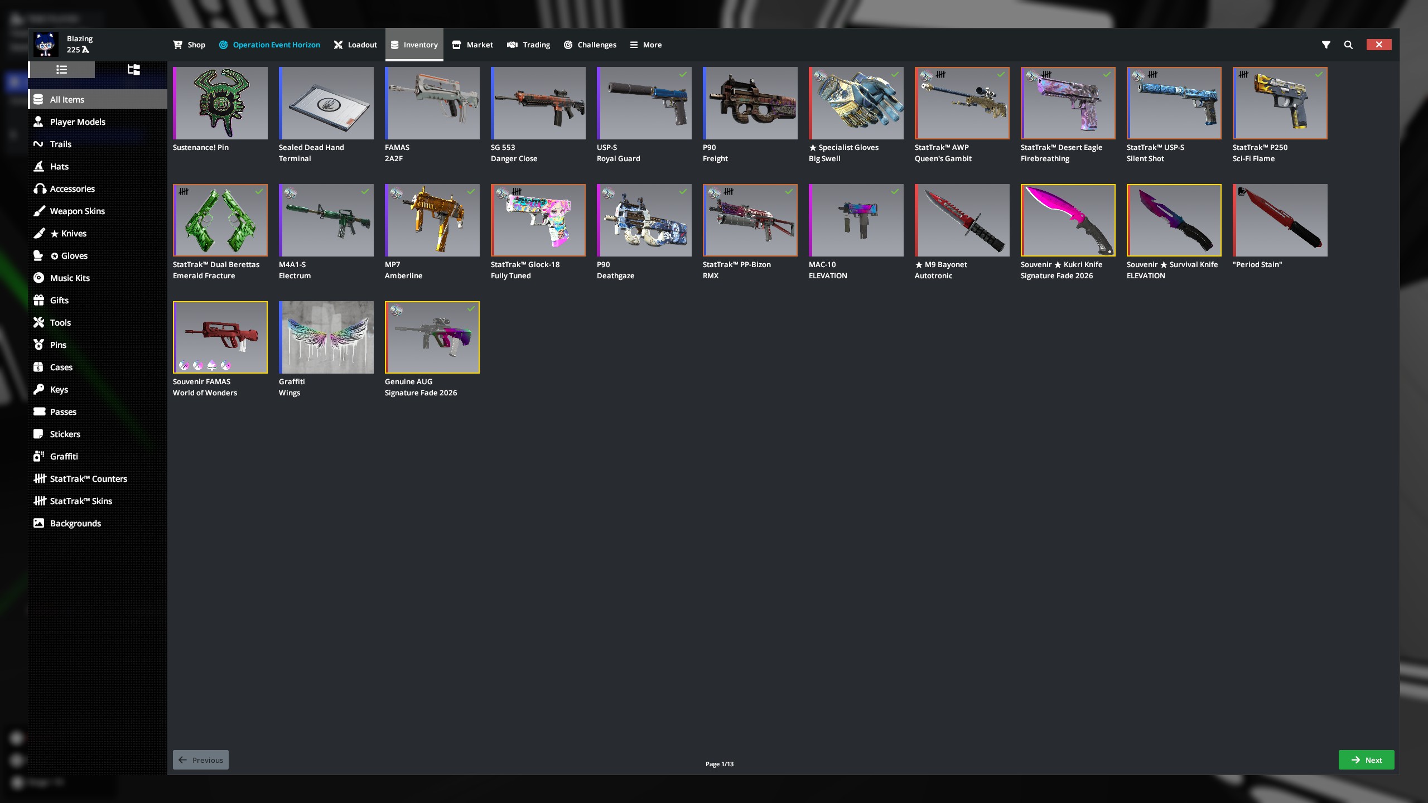This screenshot has height=803, width=1428.
Task: Select the Keys category
Action: click(x=59, y=389)
